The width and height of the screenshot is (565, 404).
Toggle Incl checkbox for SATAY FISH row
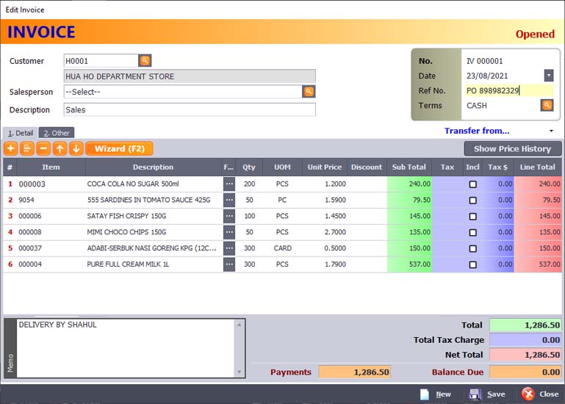[472, 216]
